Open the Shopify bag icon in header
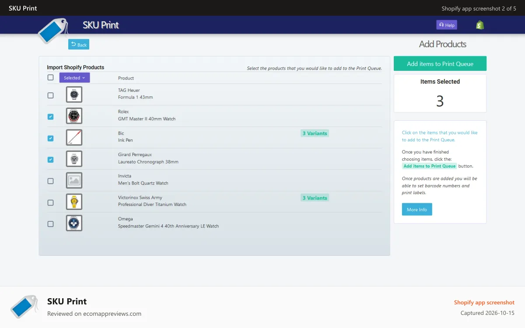This screenshot has width=525, height=328. click(x=480, y=25)
